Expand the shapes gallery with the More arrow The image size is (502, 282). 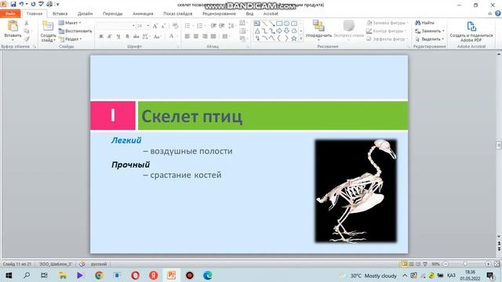(x=301, y=38)
